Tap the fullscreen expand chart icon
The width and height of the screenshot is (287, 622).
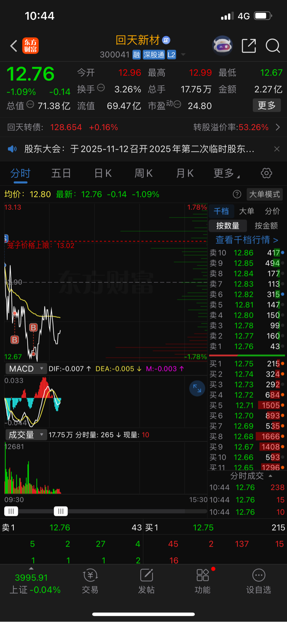197,389
